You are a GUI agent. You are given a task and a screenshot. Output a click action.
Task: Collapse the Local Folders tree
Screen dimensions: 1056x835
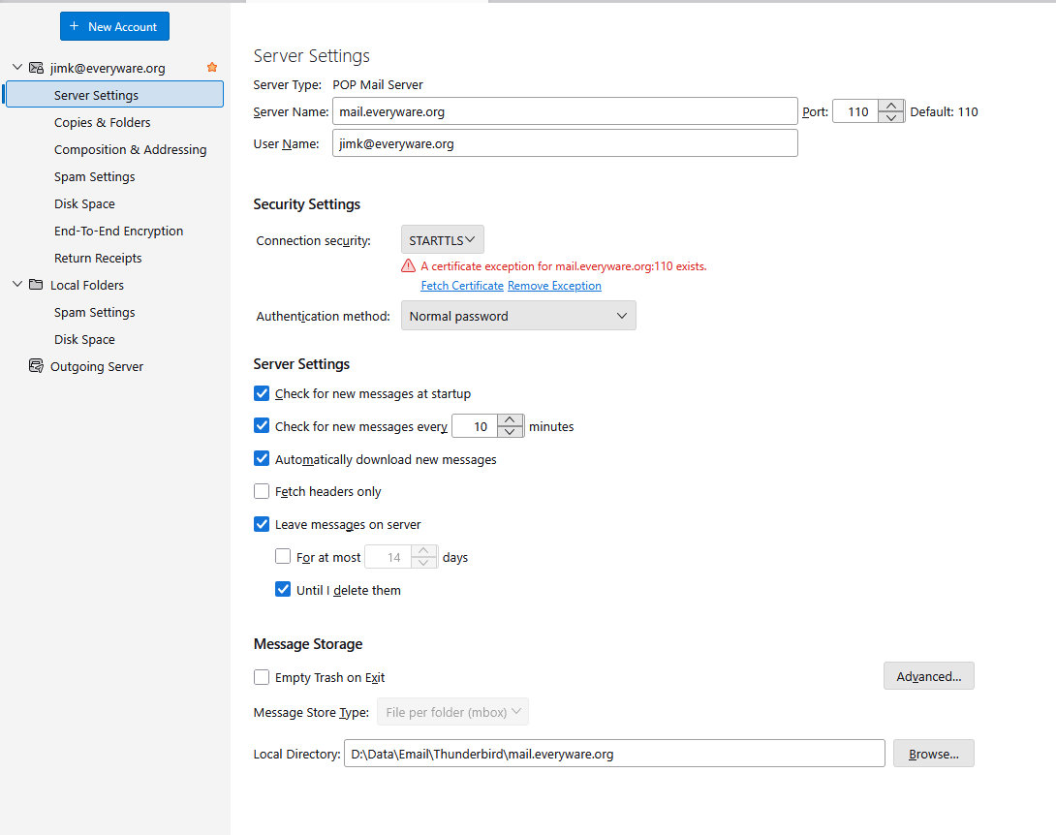tap(17, 285)
